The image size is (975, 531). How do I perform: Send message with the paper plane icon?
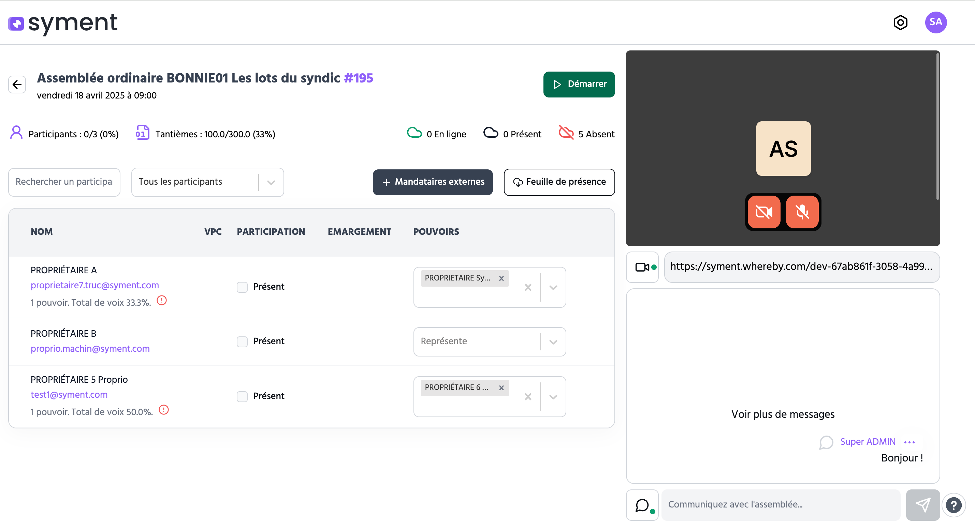(x=922, y=505)
